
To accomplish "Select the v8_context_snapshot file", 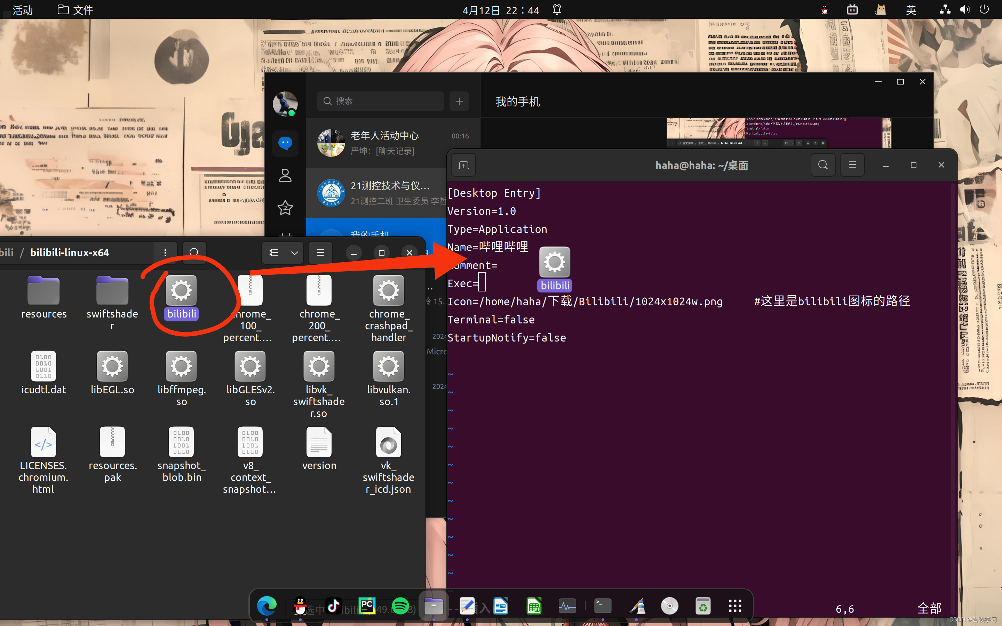I will click(250, 460).
